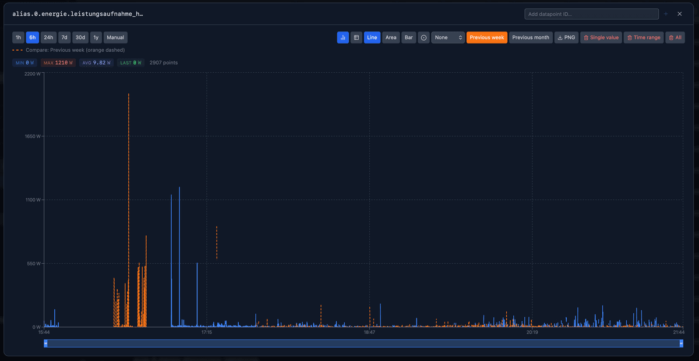Export chart as PNG

[x=566, y=37]
